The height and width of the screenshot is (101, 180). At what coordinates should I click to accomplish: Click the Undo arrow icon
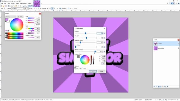(24, 6)
